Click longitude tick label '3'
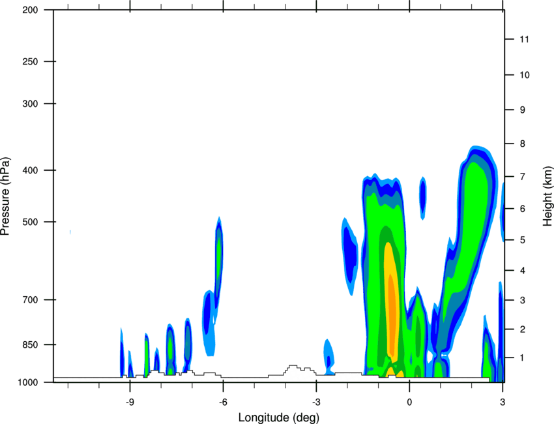The image size is (554, 424). 503,402
